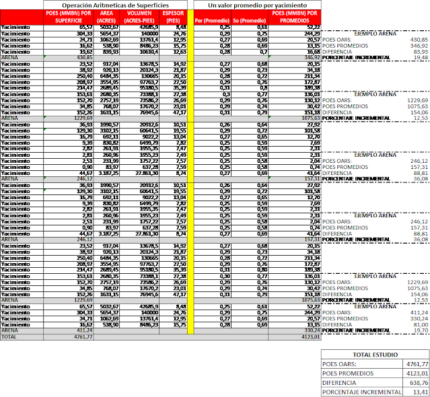
Task: Click the 'POES PROMEDIOS' label beside 330,24
Action: (345, 318)
